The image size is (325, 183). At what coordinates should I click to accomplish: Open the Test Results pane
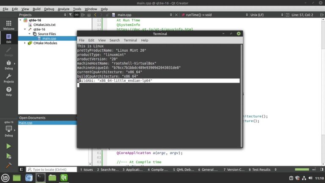coord(259,169)
